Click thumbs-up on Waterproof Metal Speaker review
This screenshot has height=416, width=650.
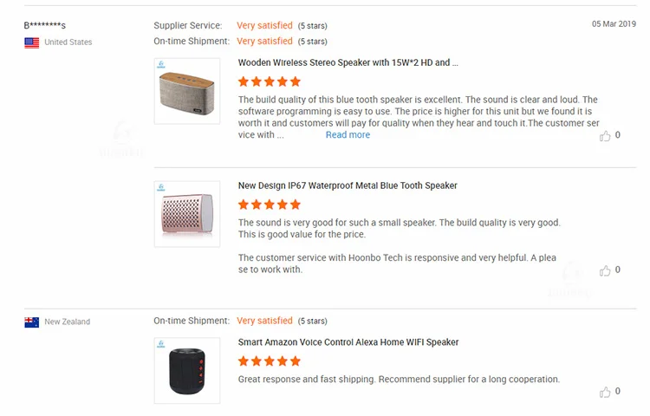coord(605,271)
